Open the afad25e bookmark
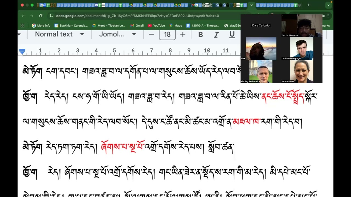This screenshot has height=197, width=351. (x=232, y=25)
